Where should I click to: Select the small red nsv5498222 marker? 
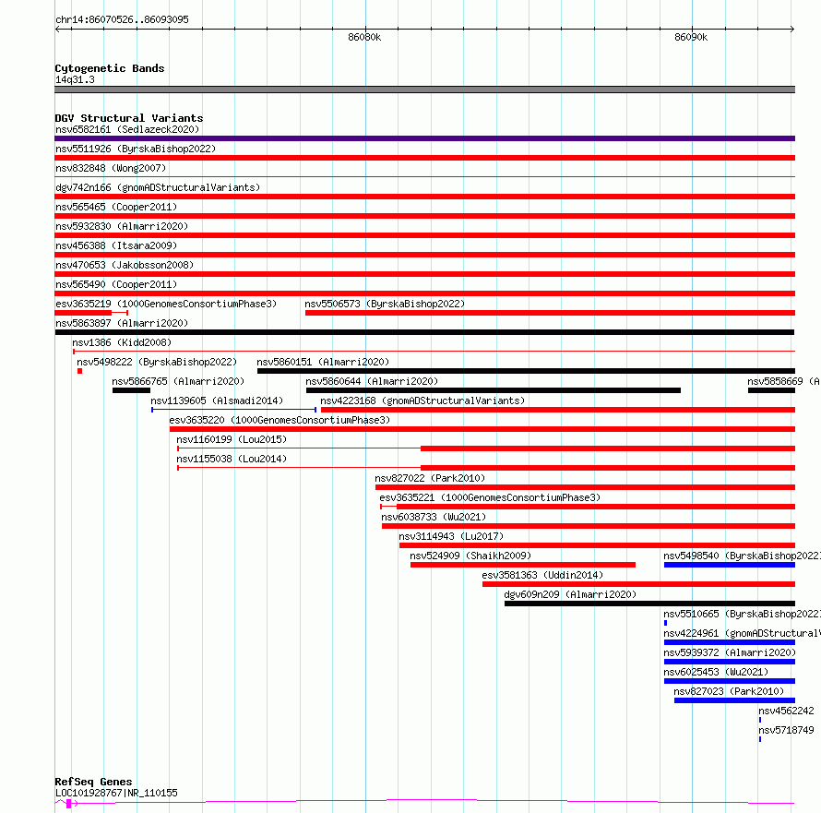click(79, 371)
